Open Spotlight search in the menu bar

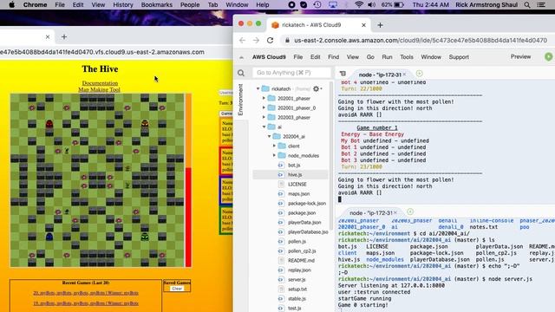tap(527, 5)
